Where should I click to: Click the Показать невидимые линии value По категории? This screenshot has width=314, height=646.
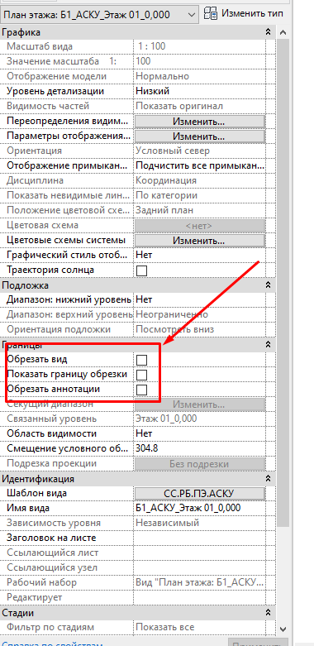point(200,195)
